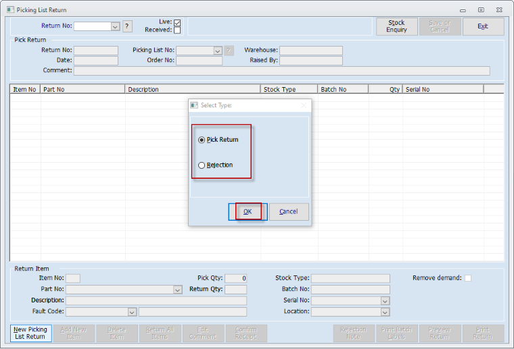This screenshot has width=514, height=349.
Task: Expand the Serial No dropdown
Action: [385, 301]
